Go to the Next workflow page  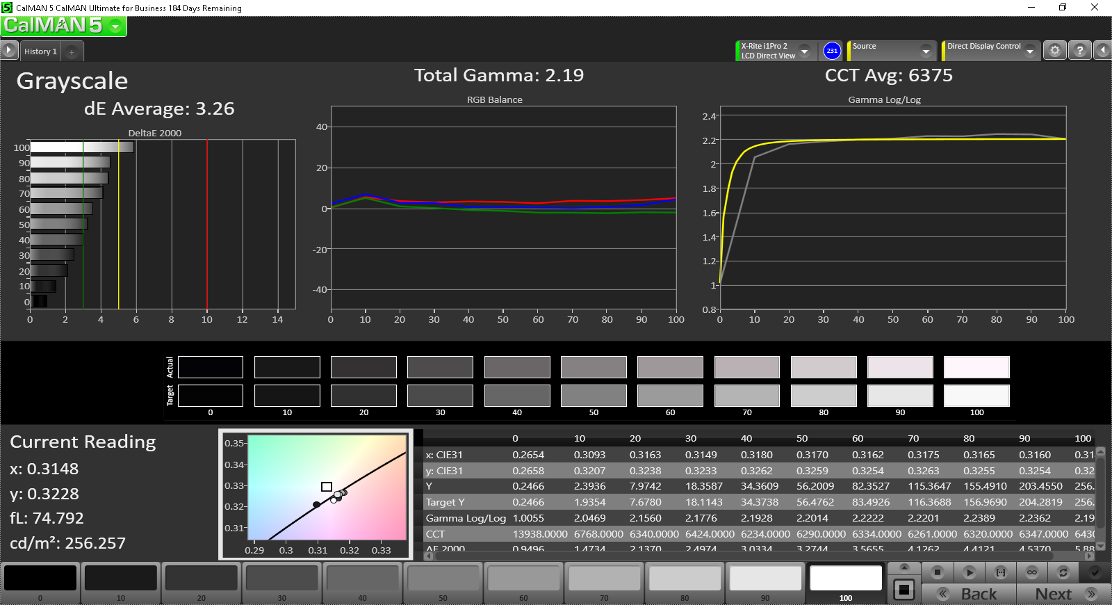pos(1063,594)
